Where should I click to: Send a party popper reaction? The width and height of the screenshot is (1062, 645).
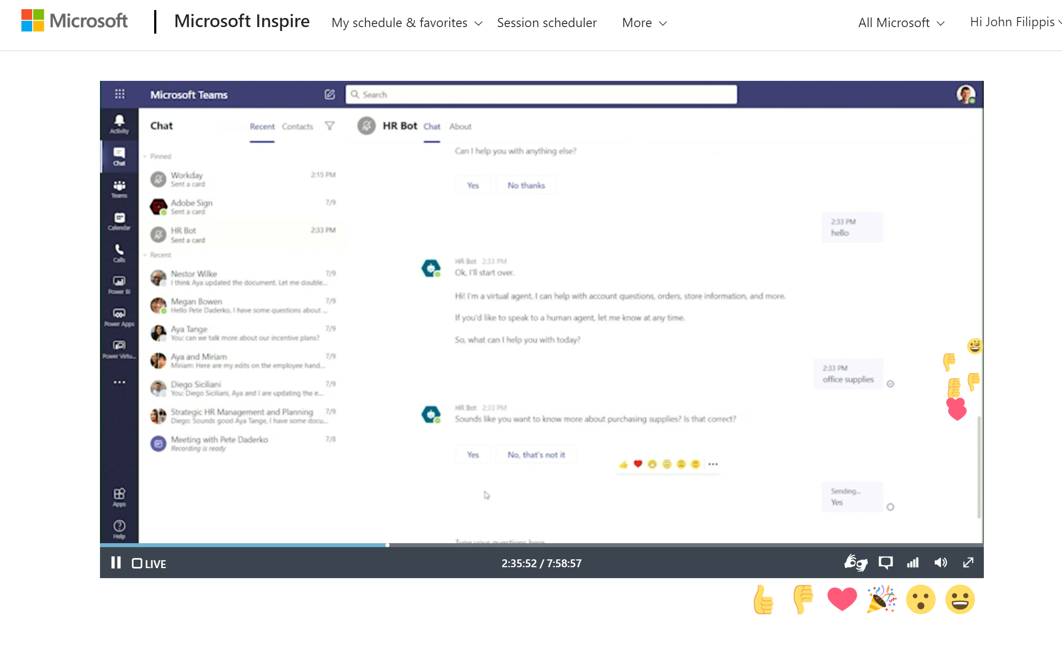[x=882, y=600]
